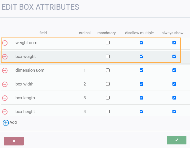The width and height of the screenshot is (190, 148).
Task: Click the box weight field name
Action: pyautogui.click(x=25, y=56)
